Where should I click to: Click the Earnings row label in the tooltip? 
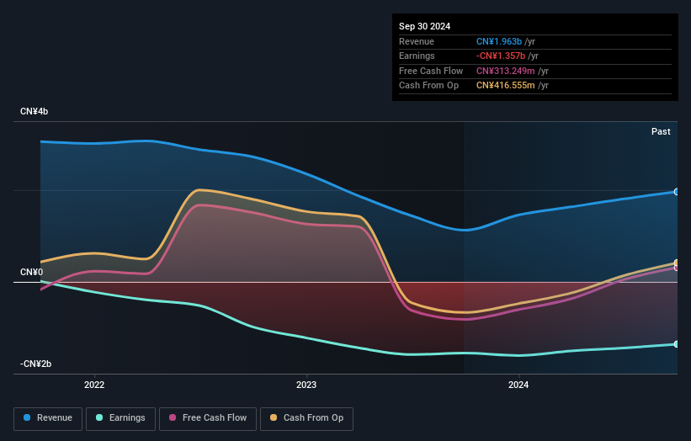(x=417, y=56)
